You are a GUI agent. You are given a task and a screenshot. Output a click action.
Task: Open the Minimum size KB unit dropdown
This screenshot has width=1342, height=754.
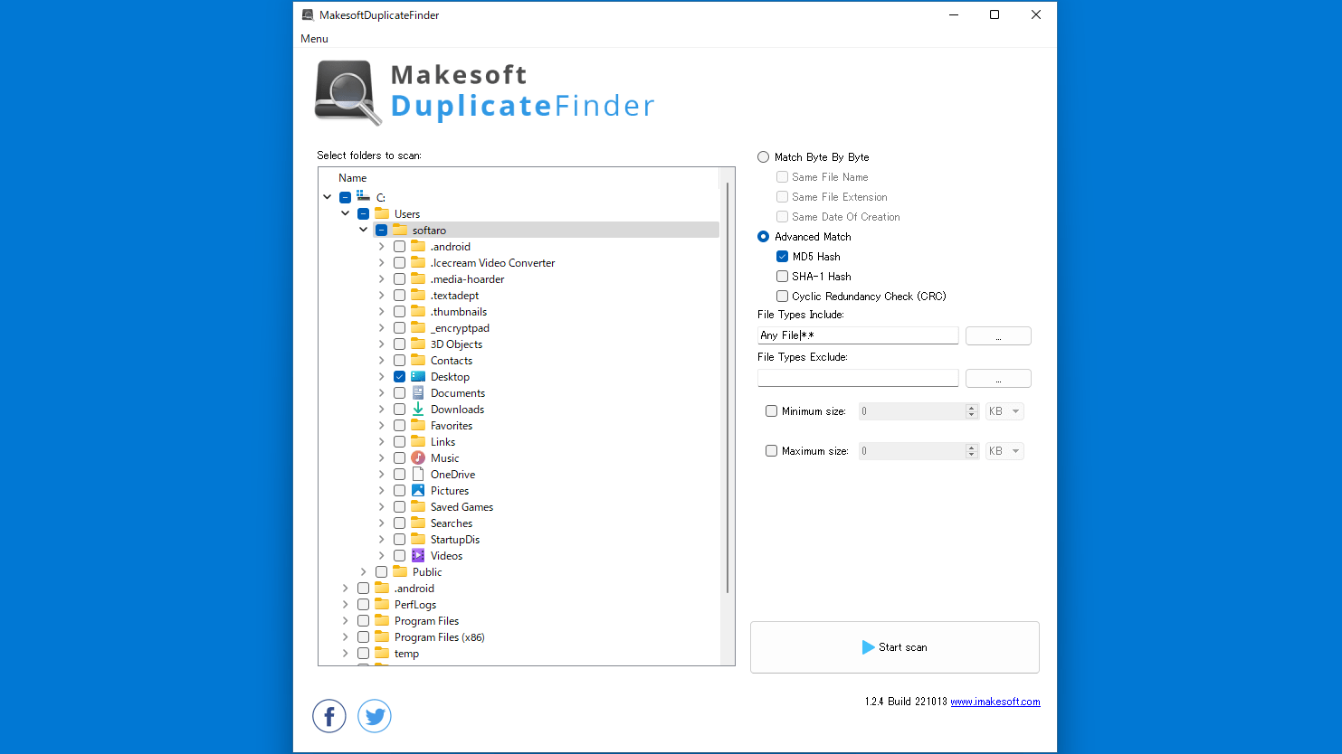pos(1004,411)
